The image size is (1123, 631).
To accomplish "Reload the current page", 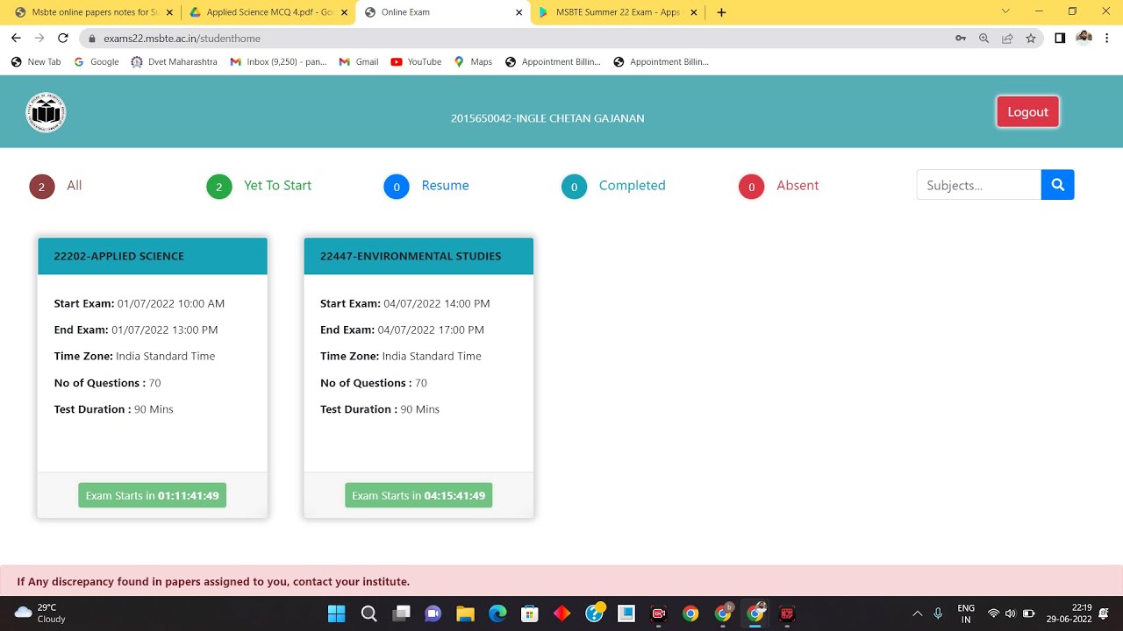I will (x=62, y=38).
